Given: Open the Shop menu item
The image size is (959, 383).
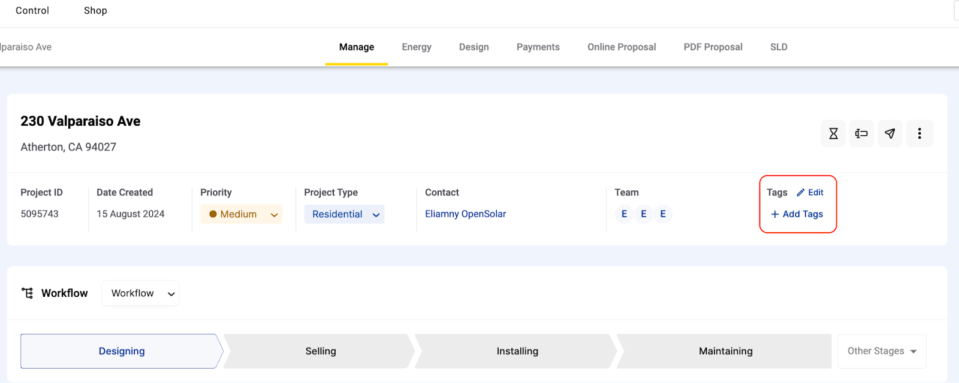Looking at the screenshot, I should [95, 11].
